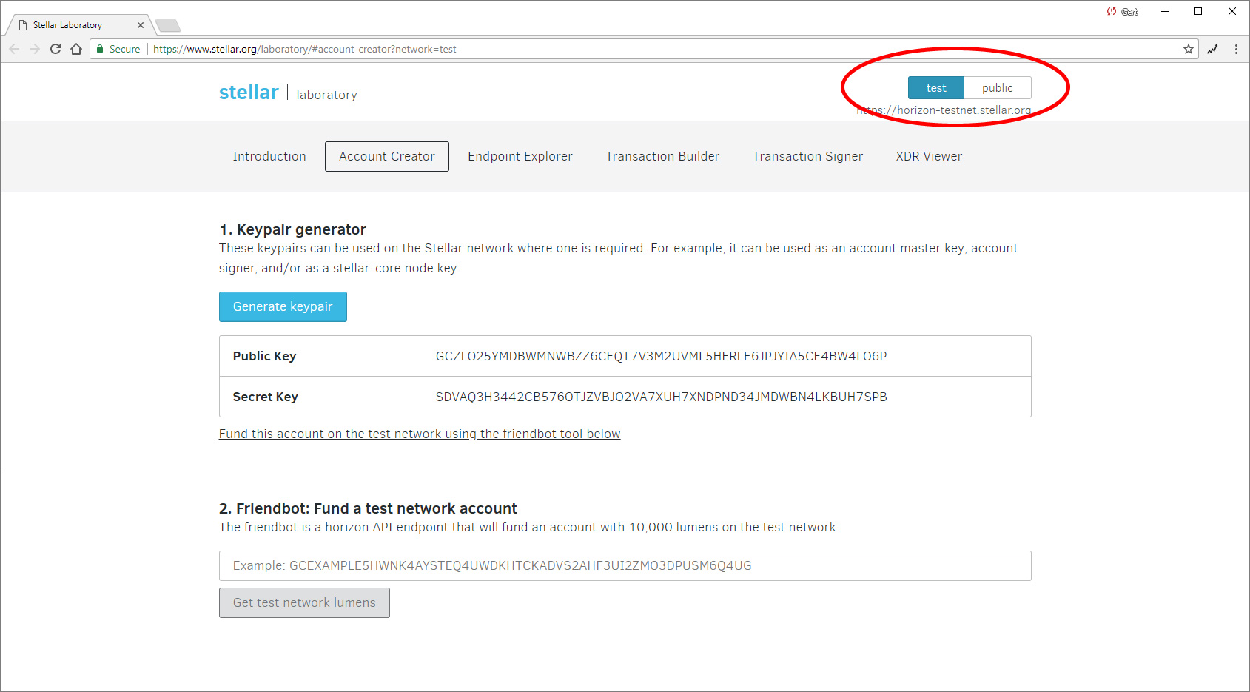The width and height of the screenshot is (1250, 692).
Task: Go to the browser home page
Action: point(76,49)
